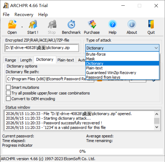Click the encrypted file path field

tap(42, 48)
